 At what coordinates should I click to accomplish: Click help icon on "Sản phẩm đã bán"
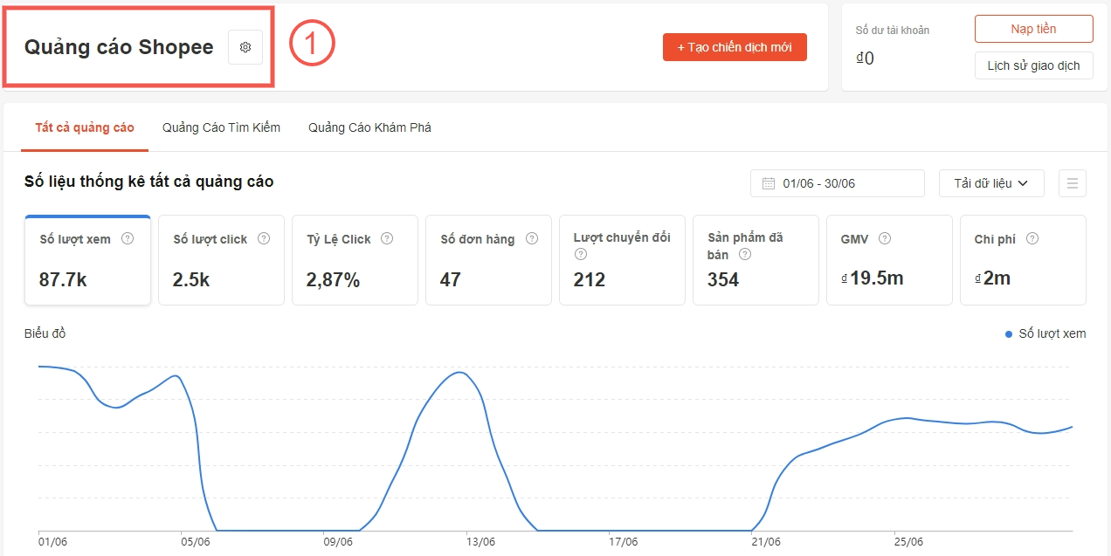tap(745, 254)
